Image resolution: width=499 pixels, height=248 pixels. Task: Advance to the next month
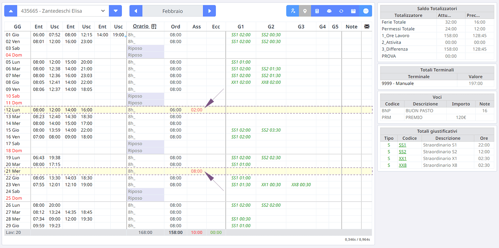pyautogui.click(x=209, y=11)
